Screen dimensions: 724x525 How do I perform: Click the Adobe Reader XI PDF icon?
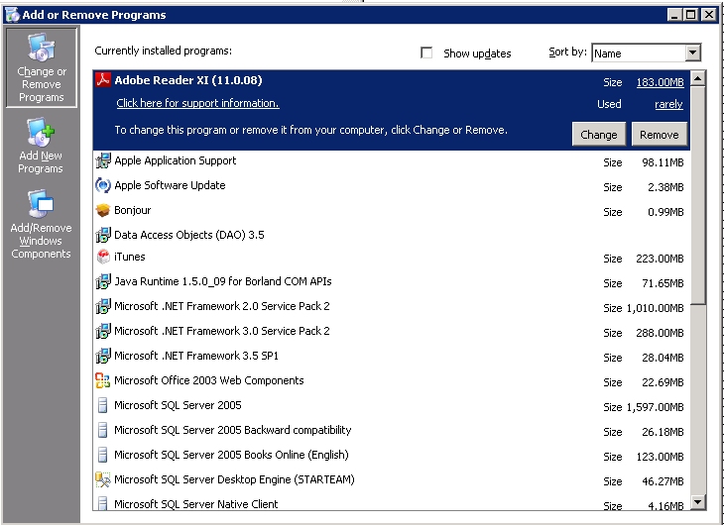coord(102,80)
